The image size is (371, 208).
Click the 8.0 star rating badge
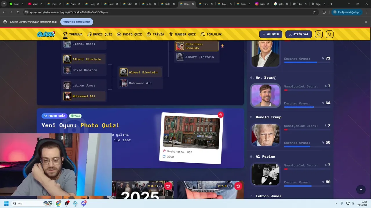pos(155,186)
